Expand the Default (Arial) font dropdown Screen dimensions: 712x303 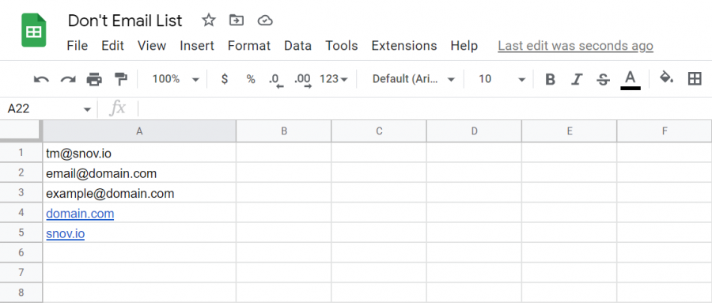413,79
